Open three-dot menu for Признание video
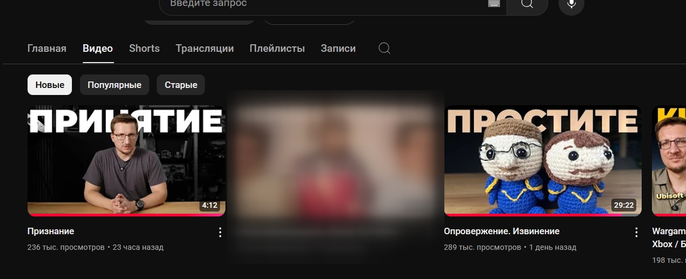Image resolution: width=686 pixels, height=279 pixels. [x=219, y=233]
